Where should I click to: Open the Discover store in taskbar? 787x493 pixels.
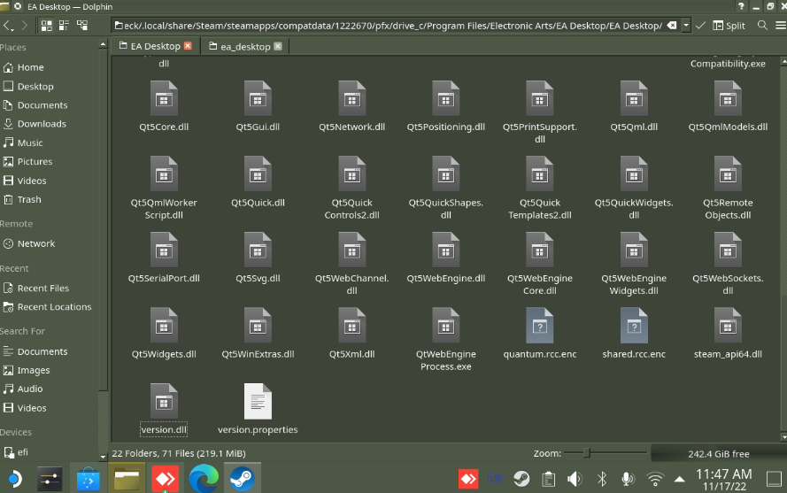coord(89,479)
